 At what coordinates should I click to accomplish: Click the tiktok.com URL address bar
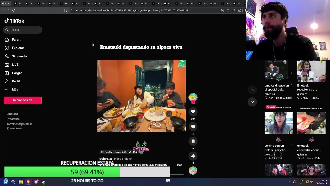(x=132, y=10)
